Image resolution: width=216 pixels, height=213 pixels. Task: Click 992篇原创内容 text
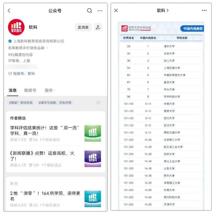pyautogui.click(x=20, y=55)
